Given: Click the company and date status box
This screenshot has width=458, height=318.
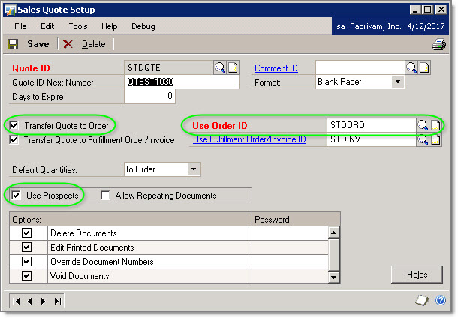Looking at the screenshot, I should pos(390,26).
